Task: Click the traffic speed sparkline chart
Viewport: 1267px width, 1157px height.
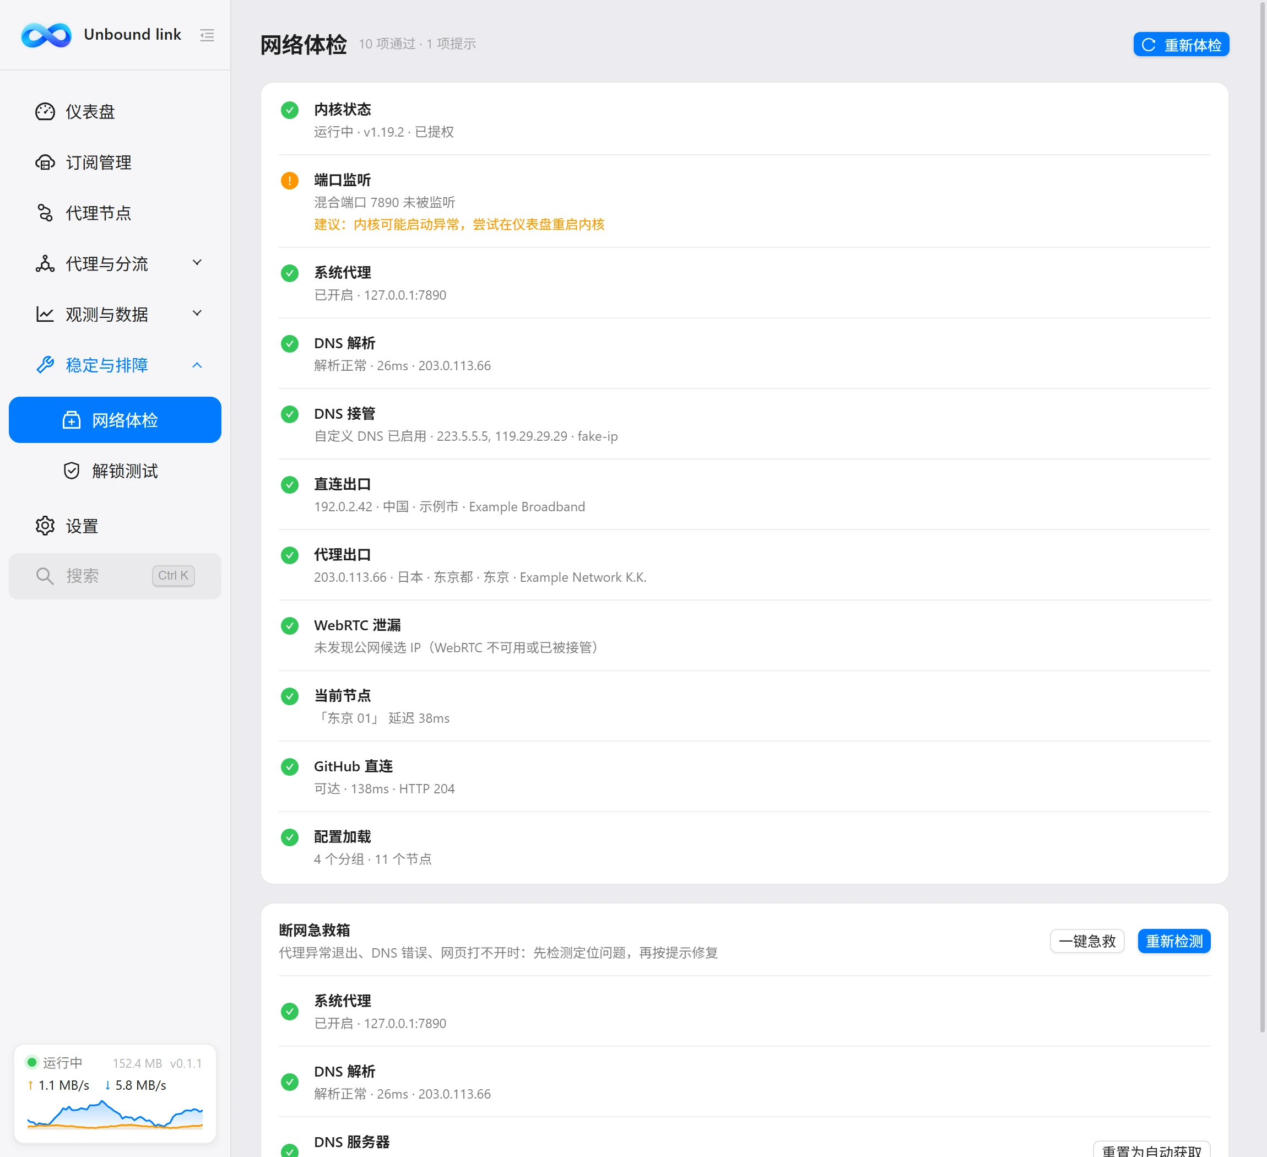Action: 115,1115
